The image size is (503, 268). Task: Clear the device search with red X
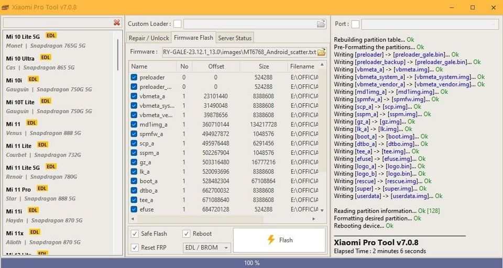[117, 23]
